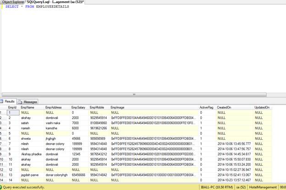This screenshot has width=286, height=190.
Task: Click 'Query executed successfully.' status text
Action: coord(24,187)
